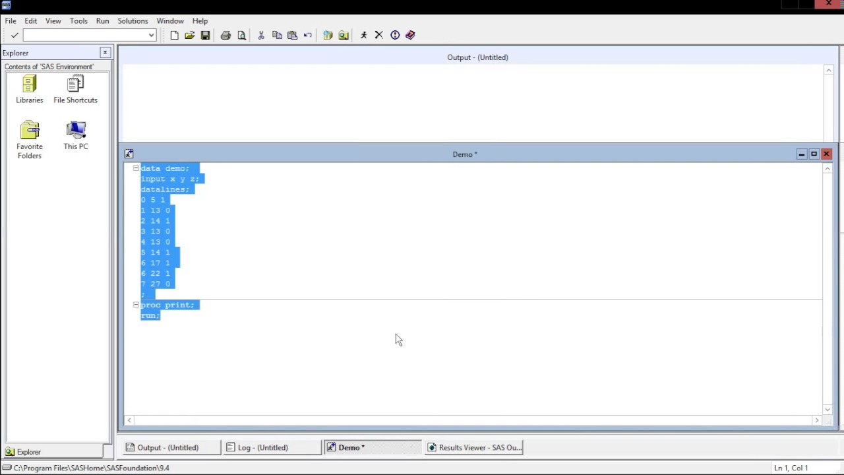Open SAS Help book icon

[x=410, y=35]
